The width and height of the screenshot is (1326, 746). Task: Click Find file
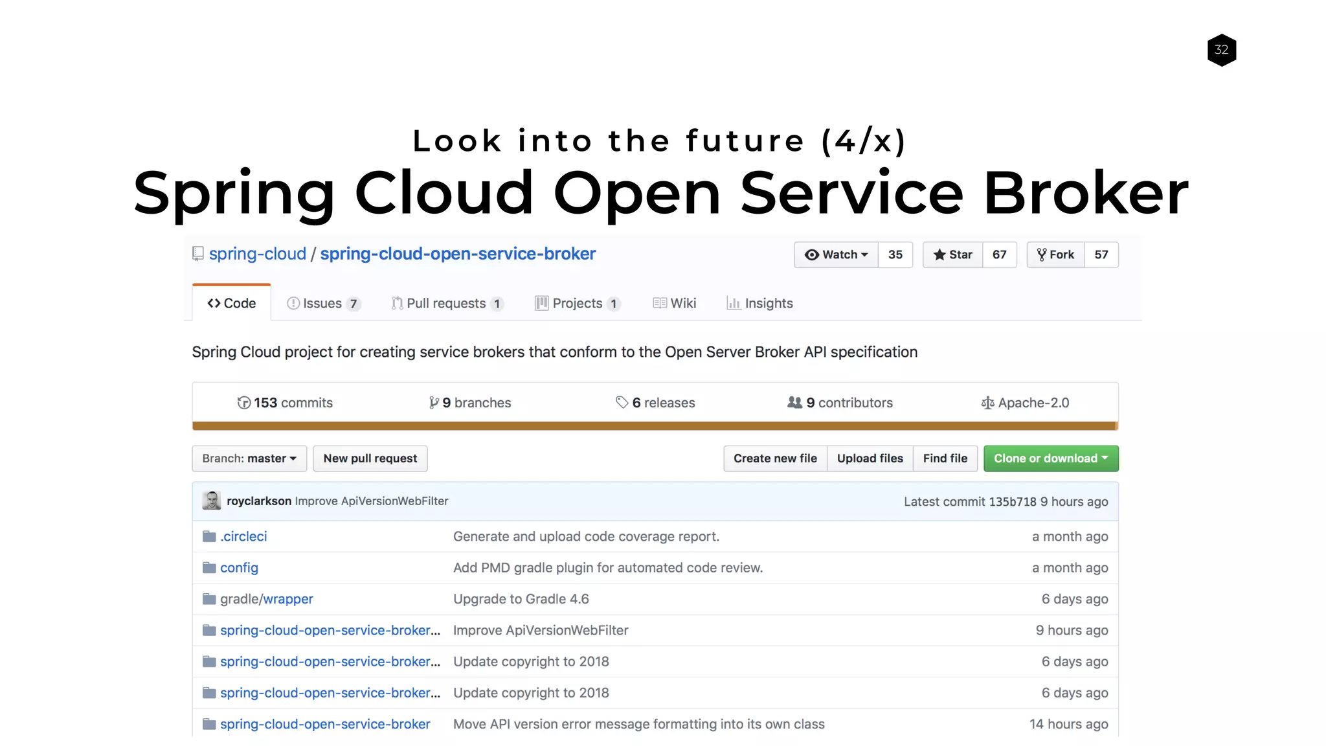(945, 458)
